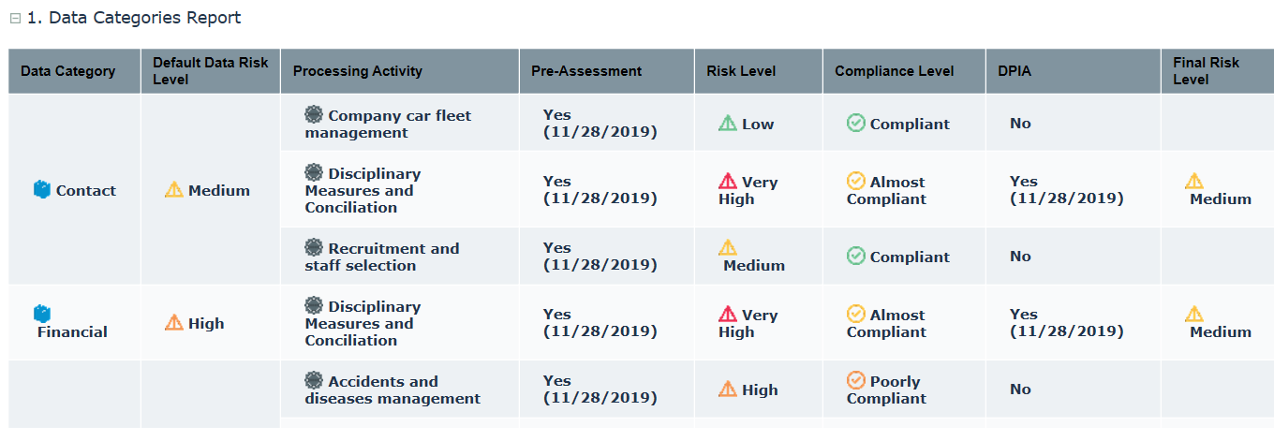Click the Accidents and diseases management gear icon
Screen dimensions: 1274x441
[314, 380]
